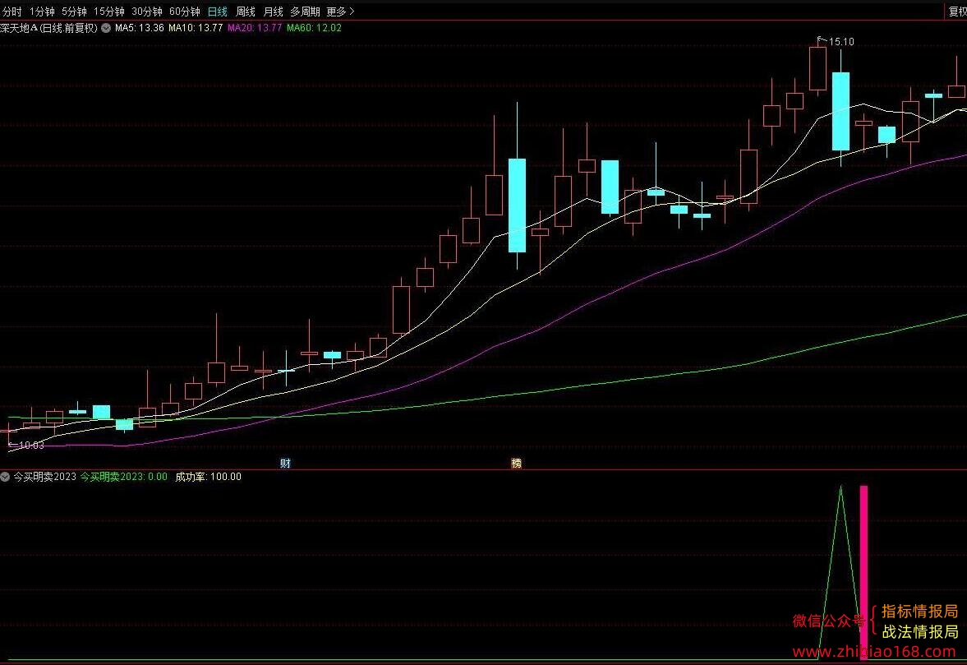967x665 pixels.
Task: Click the 榜 ranking event marker
Action: (x=517, y=464)
